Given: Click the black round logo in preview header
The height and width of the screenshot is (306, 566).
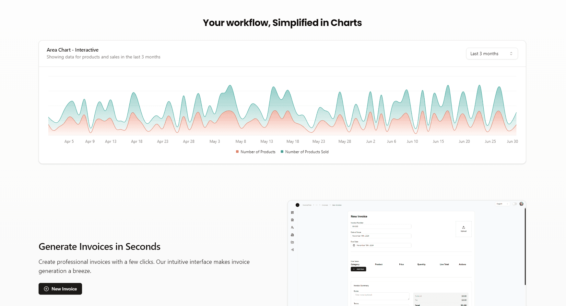Looking at the screenshot, I should (x=298, y=205).
